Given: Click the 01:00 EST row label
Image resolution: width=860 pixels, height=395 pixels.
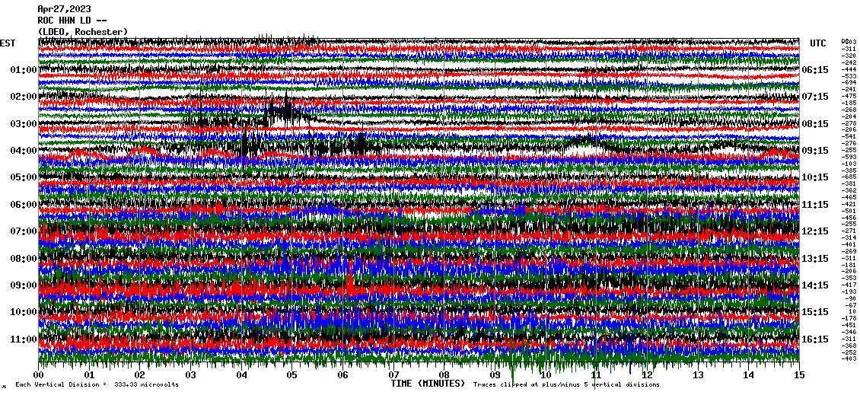Looking at the screenshot, I should (24, 70).
